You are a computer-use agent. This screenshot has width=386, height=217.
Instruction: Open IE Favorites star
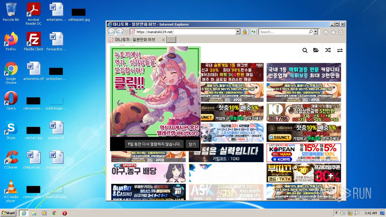coord(333,32)
